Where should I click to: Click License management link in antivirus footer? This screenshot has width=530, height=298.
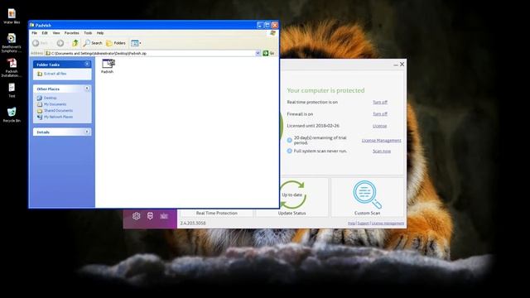(388, 223)
